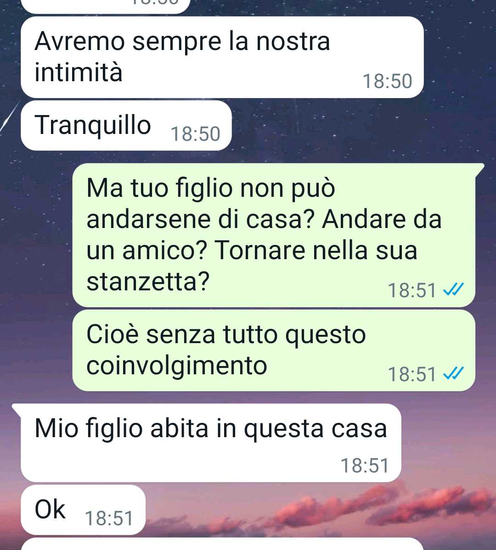Tap the cut-off message bubble at bottom
Image resolution: width=496 pixels, height=550 pixels.
(222, 544)
